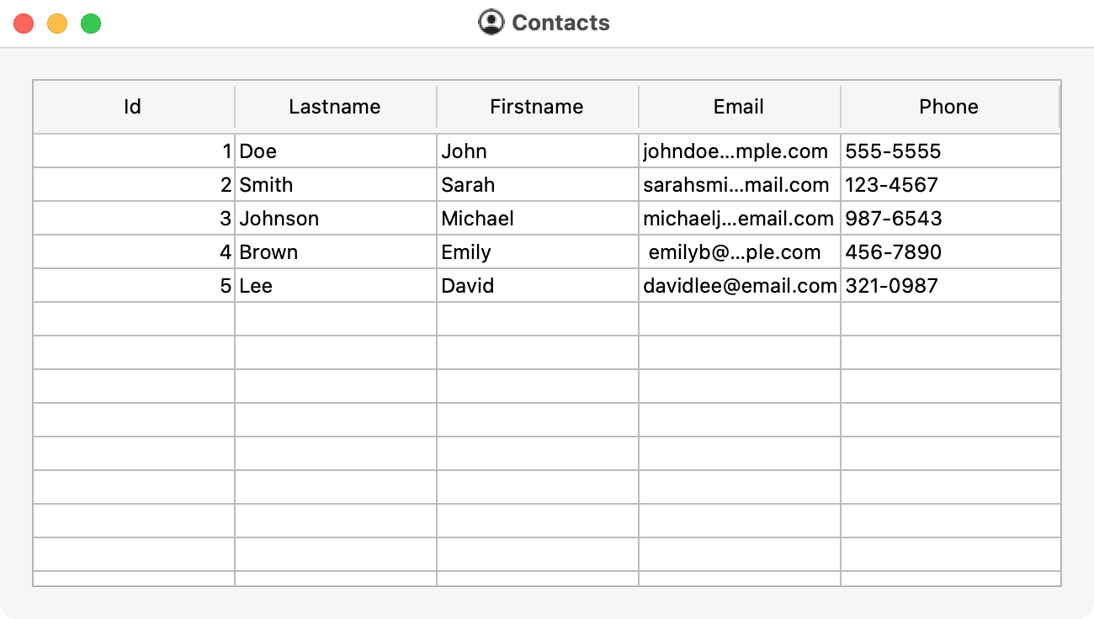This screenshot has width=1094, height=619.
Task: Click the Email column header
Action: 739,107
